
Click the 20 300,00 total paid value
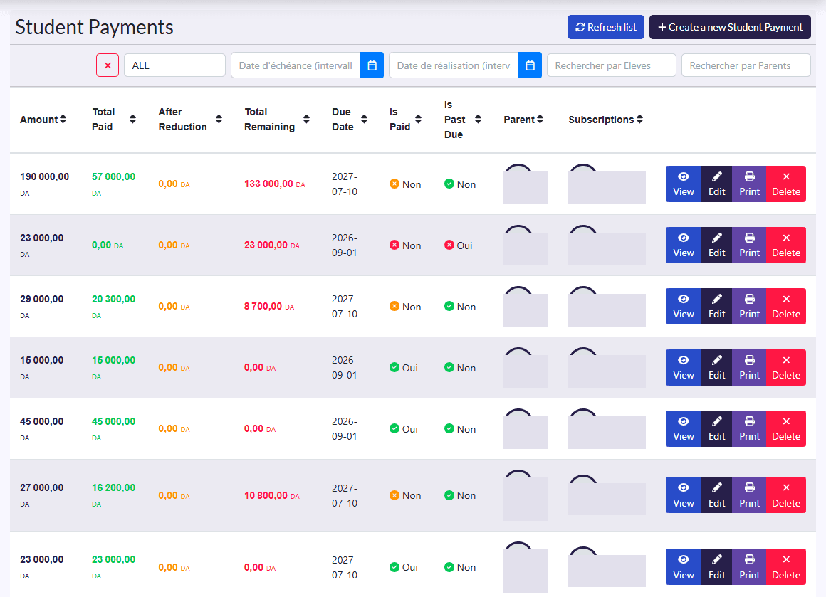[113, 299]
